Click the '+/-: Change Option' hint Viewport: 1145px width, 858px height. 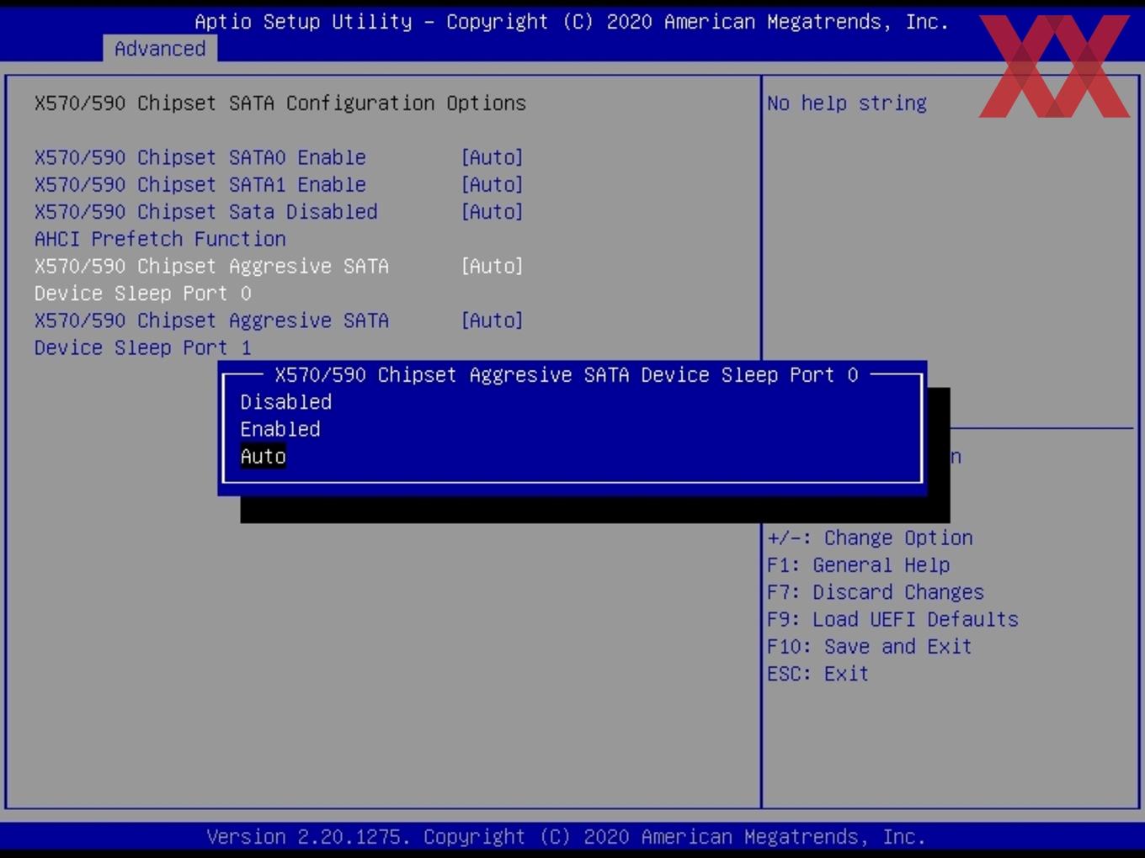pos(870,538)
